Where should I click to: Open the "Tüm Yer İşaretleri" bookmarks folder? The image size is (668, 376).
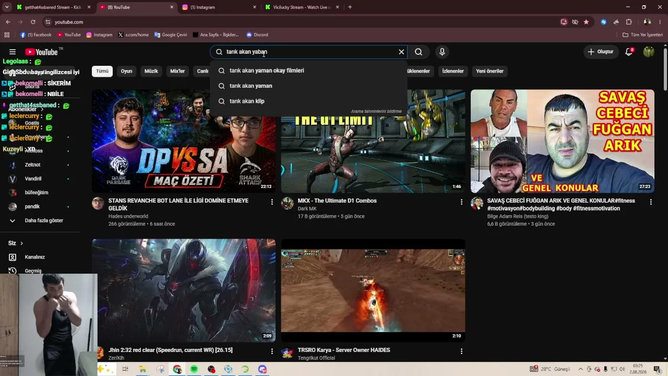click(x=643, y=35)
